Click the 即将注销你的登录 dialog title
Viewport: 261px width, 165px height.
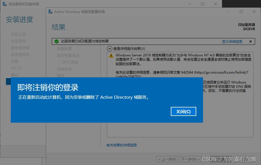click(x=48, y=87)
